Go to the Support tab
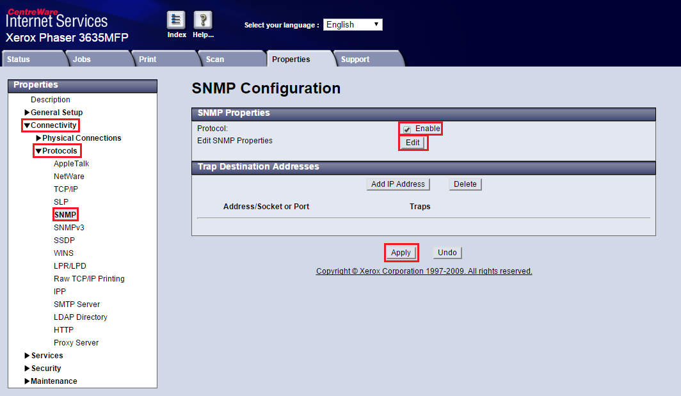The height and width of the screenshot is (396, 681). click(355, 59)
